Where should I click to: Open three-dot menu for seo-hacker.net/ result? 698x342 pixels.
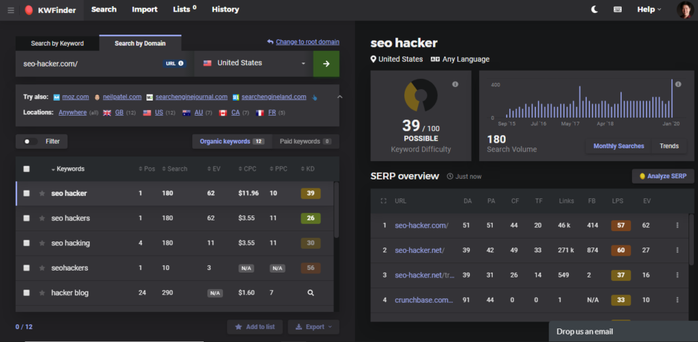677,250
